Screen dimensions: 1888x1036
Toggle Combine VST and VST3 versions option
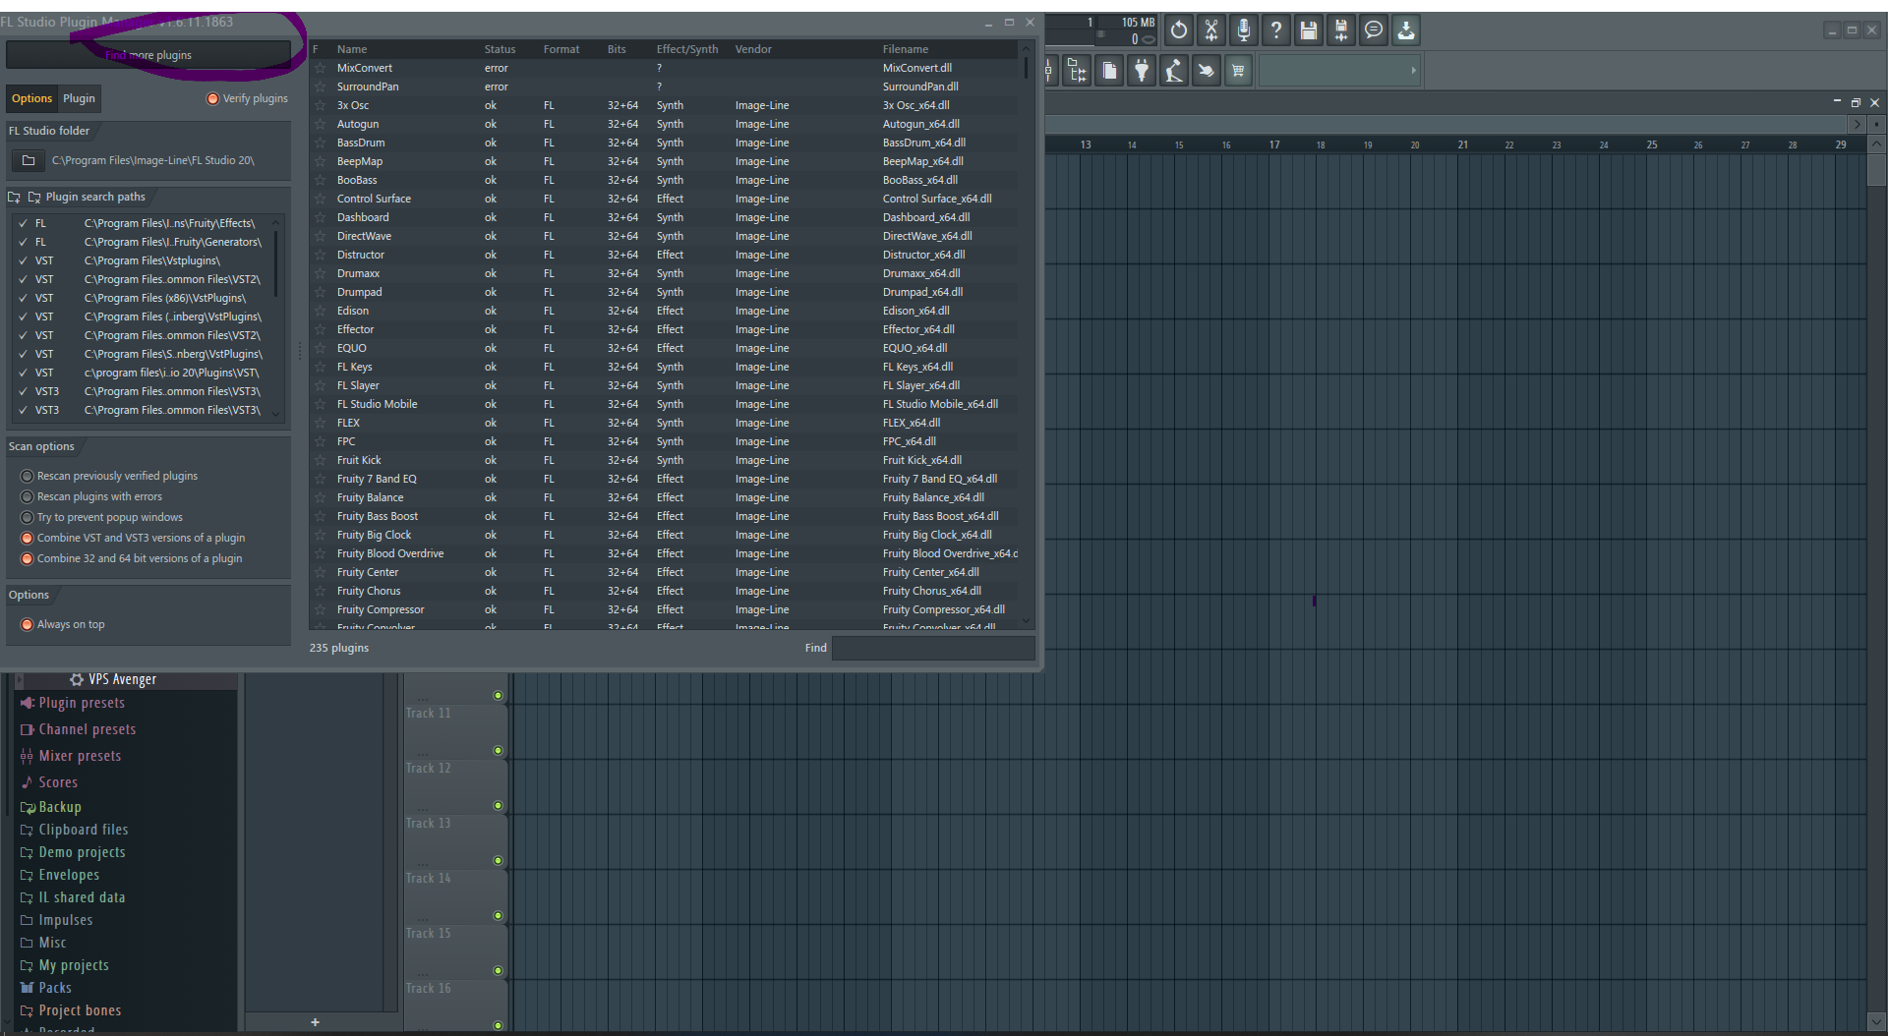pyautogui.click(x=28, y=538)
